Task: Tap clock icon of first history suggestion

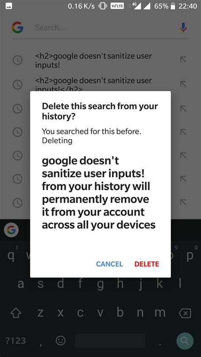Action: click(x=17, y=60)
